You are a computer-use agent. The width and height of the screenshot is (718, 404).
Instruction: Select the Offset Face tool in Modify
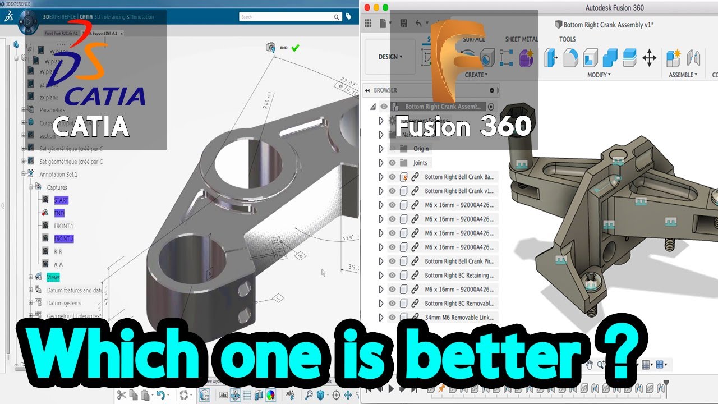(629, 57)
